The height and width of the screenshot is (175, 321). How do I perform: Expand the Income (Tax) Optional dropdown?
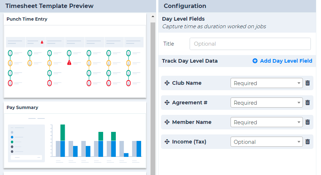click(267, 142)
